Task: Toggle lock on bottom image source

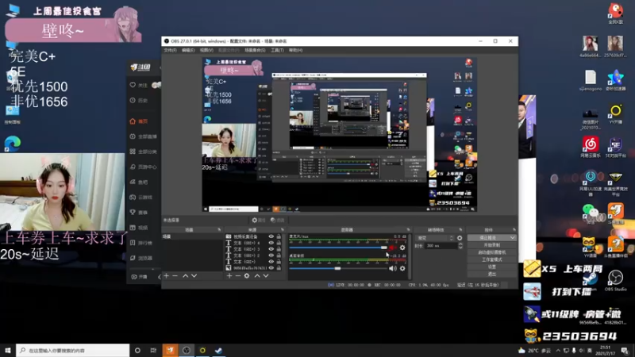Action: point(279,268)
